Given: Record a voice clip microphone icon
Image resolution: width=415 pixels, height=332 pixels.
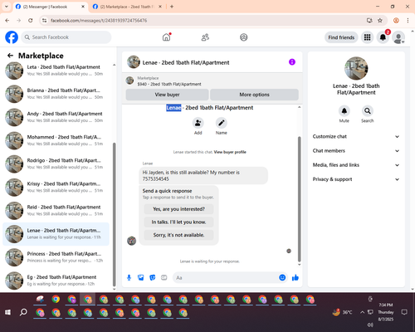Looking at the screenshot, I should [129, 277].
